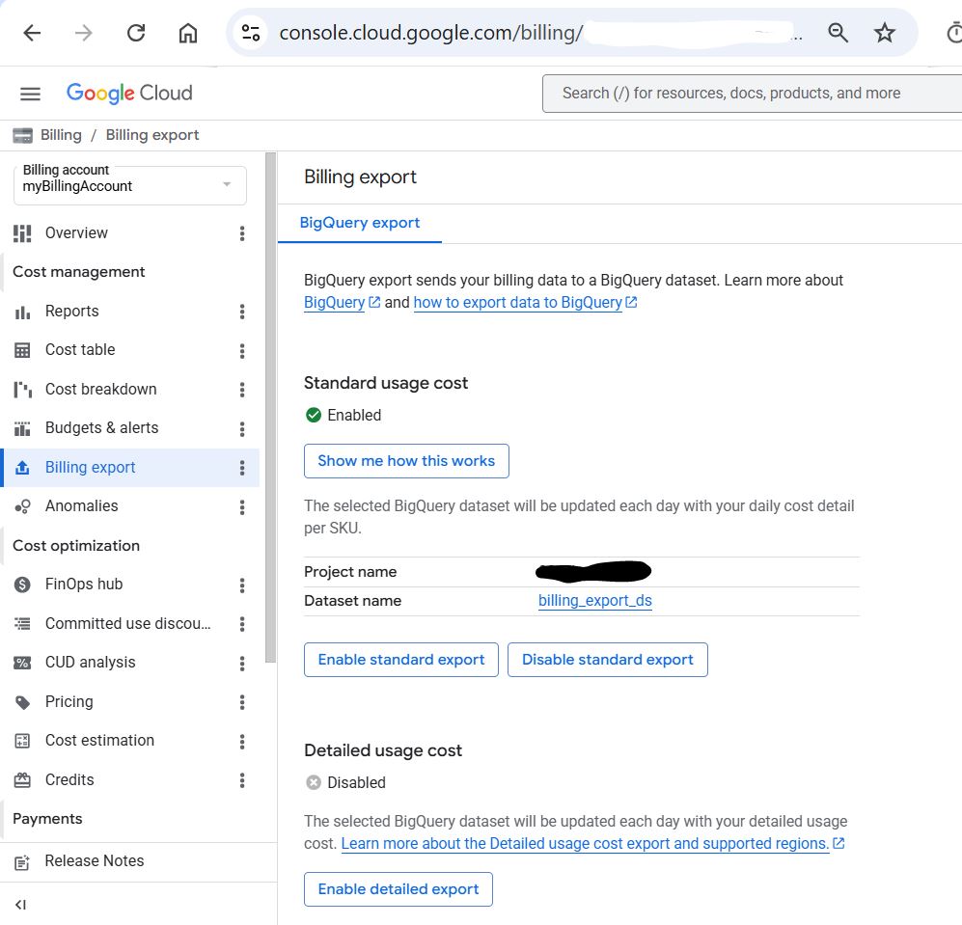Click the Budgets & alerts icon
This screenshot has width=962, height=925.
[x=22, y=428]
